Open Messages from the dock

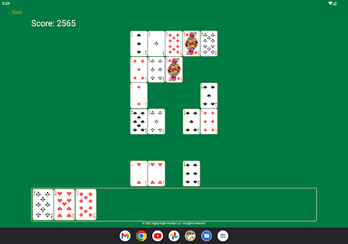tap(207, 236)
